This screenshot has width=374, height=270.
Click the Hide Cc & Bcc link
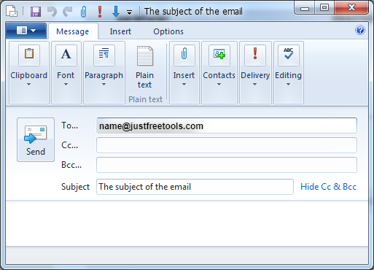328,187
